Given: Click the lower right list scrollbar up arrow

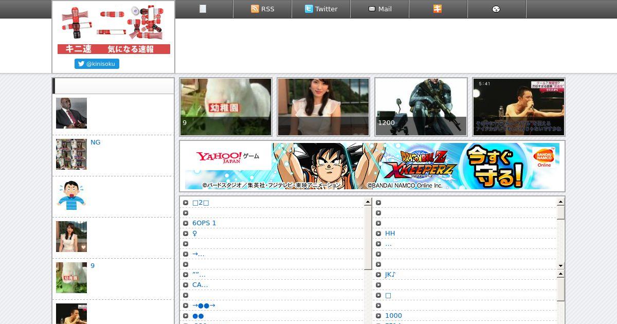Looking at the screenshot, I should click(x=561, y=274).
